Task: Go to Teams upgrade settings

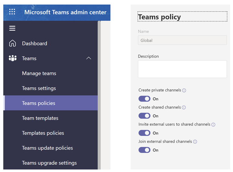Action: tap(51, 163)
